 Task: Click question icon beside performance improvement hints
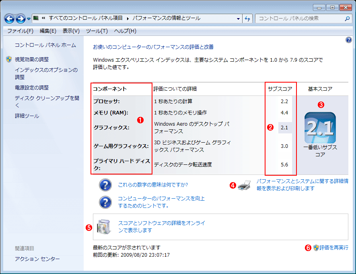coord(105,202)
